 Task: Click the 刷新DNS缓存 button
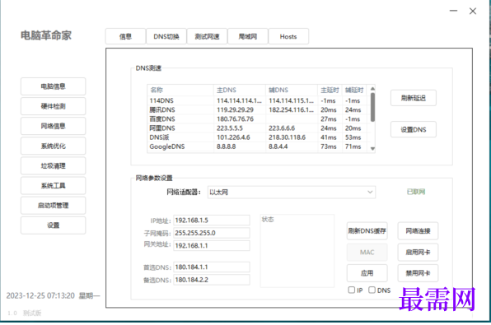(x=367, y=231)
